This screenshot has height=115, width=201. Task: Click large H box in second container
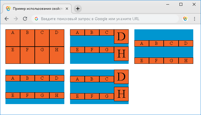coord(121,54)
